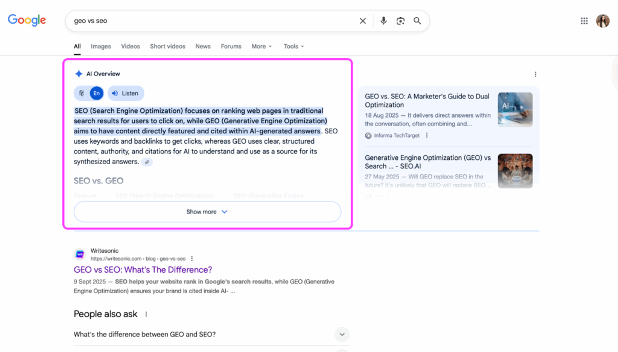618x352 pixels.
Task: Clear the search box with X icon
Action: click(x=363, y=21)
